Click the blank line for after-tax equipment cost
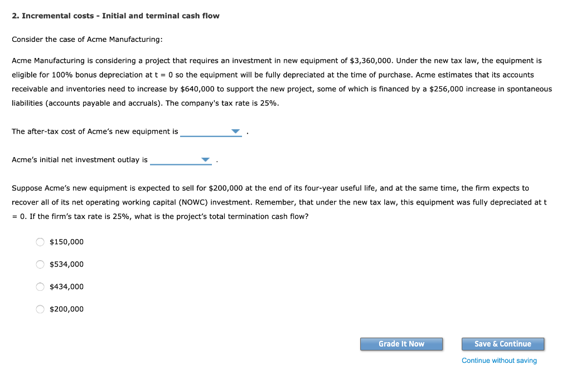Image resolution: width=571 pixels, height=370 pixels. pyautogui.click(x=211, y=134)
